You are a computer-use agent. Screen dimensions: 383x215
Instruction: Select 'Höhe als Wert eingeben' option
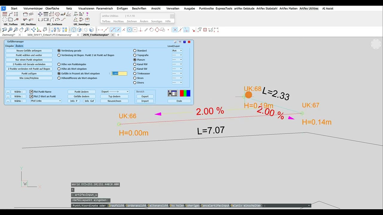tap(59, 69)
